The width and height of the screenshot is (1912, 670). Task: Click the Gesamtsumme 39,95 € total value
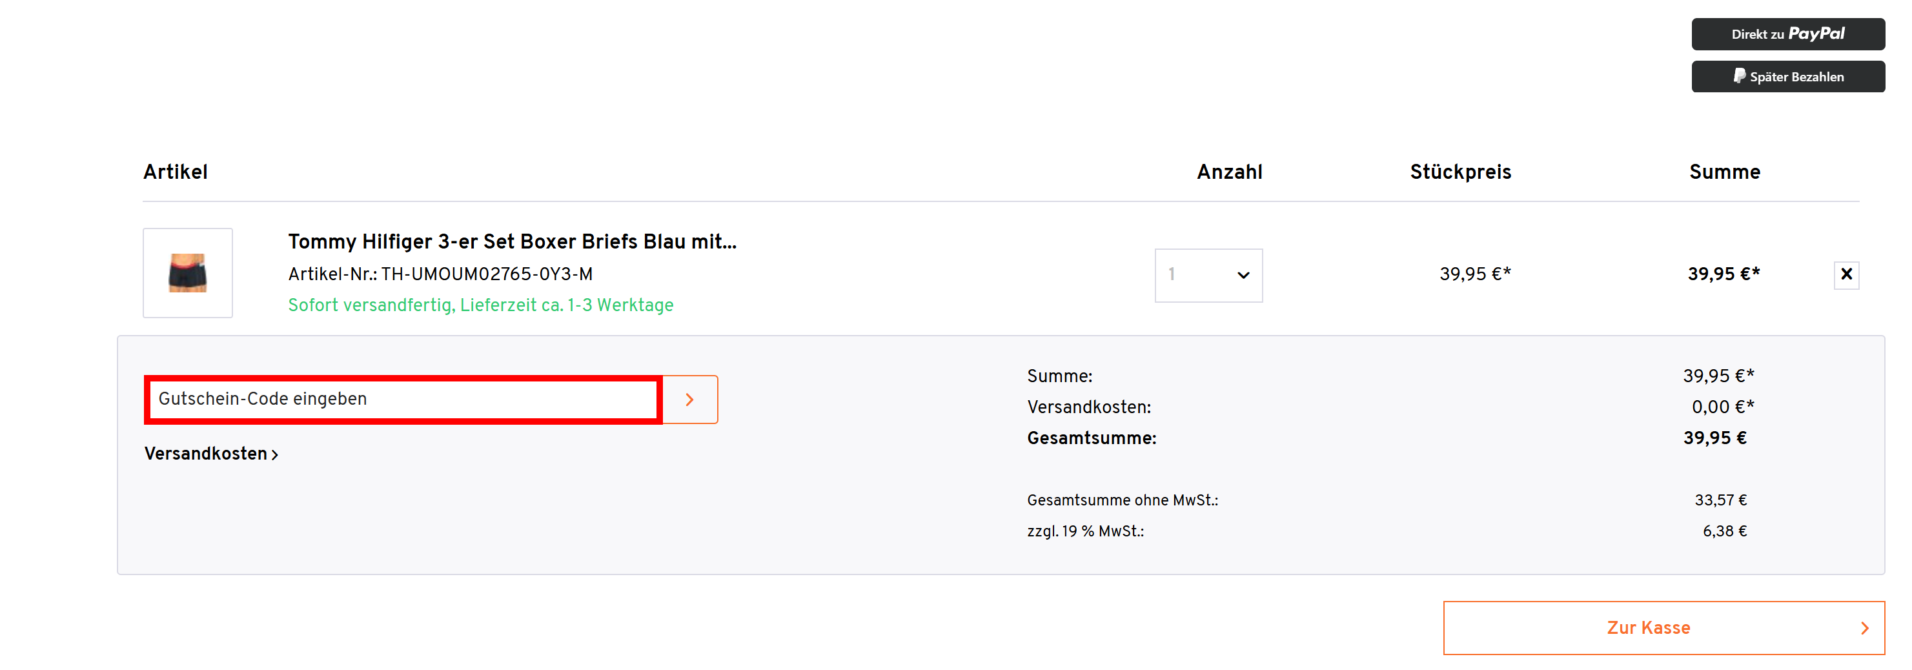[x=1714, y=438]
